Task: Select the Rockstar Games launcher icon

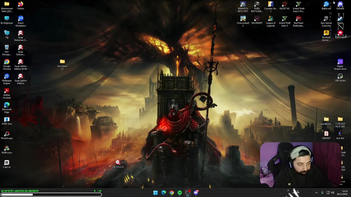Action: [x=326, y=36]
